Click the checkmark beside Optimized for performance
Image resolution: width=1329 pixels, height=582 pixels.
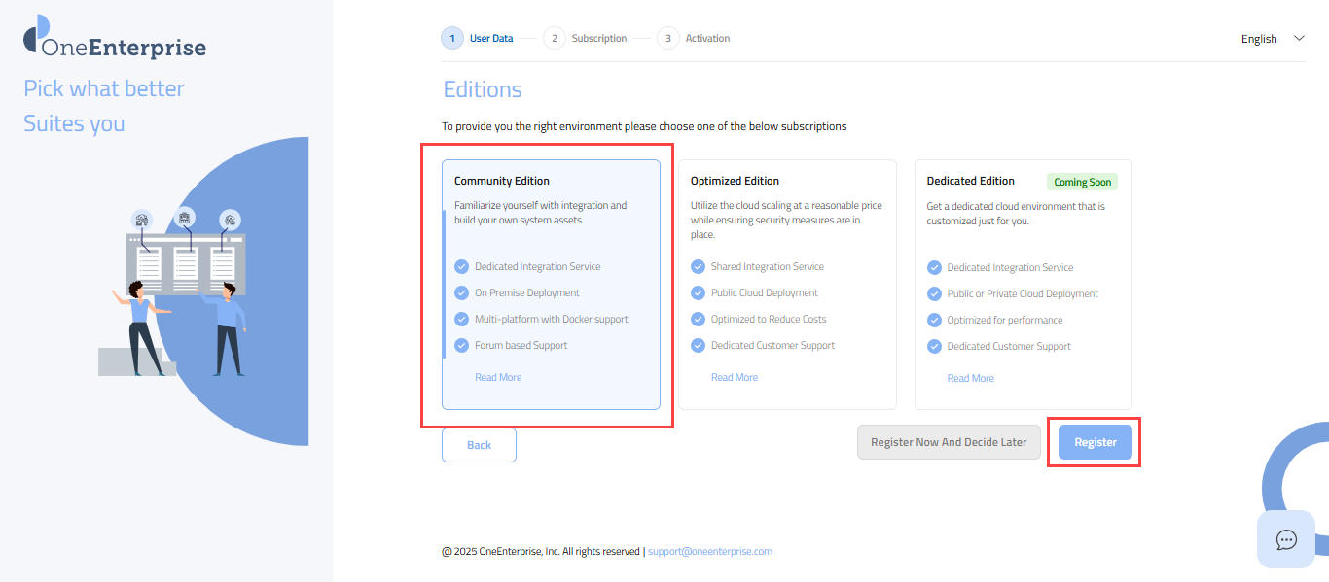coord(934,320)
